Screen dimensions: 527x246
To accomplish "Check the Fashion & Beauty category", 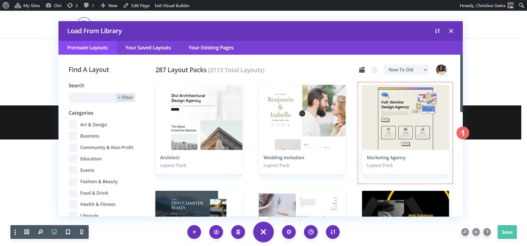I will tap(73, 182).
